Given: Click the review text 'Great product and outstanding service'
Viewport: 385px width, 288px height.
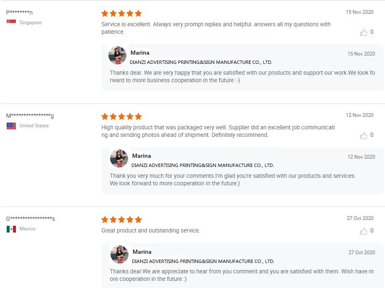Looking at the screenshot, I should coord(151,230).
